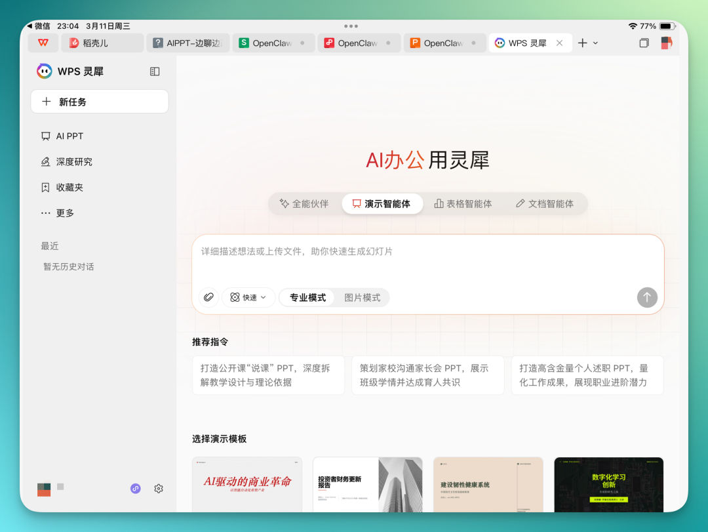Open the user avatar at top right
The image size is (708, 532).
pos(667,43)
